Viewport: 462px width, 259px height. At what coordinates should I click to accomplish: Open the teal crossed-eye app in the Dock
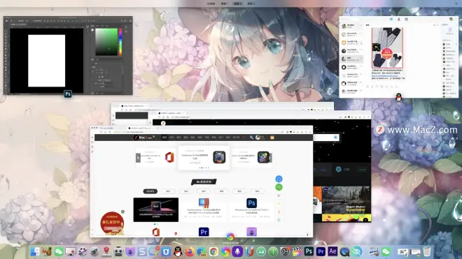(357, 251)
